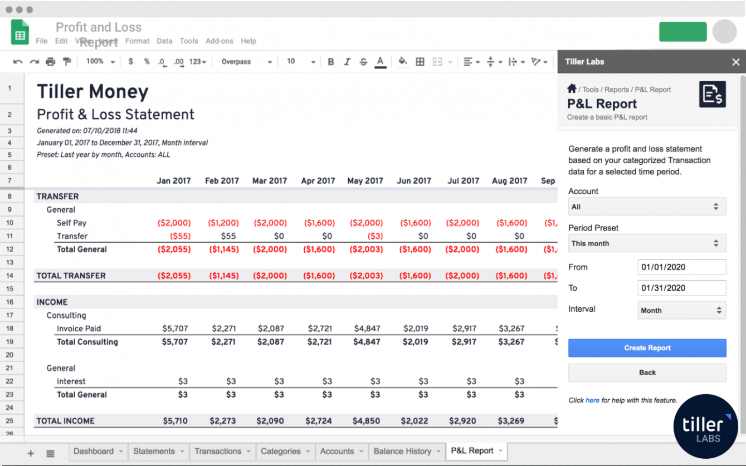Open the Period Preset dropdown

647,243
